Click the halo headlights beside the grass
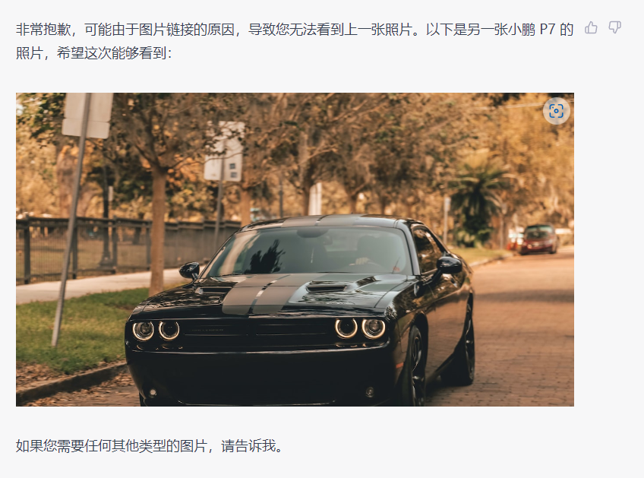This screenshot has width=644, height=478. [x=156, y=331]
